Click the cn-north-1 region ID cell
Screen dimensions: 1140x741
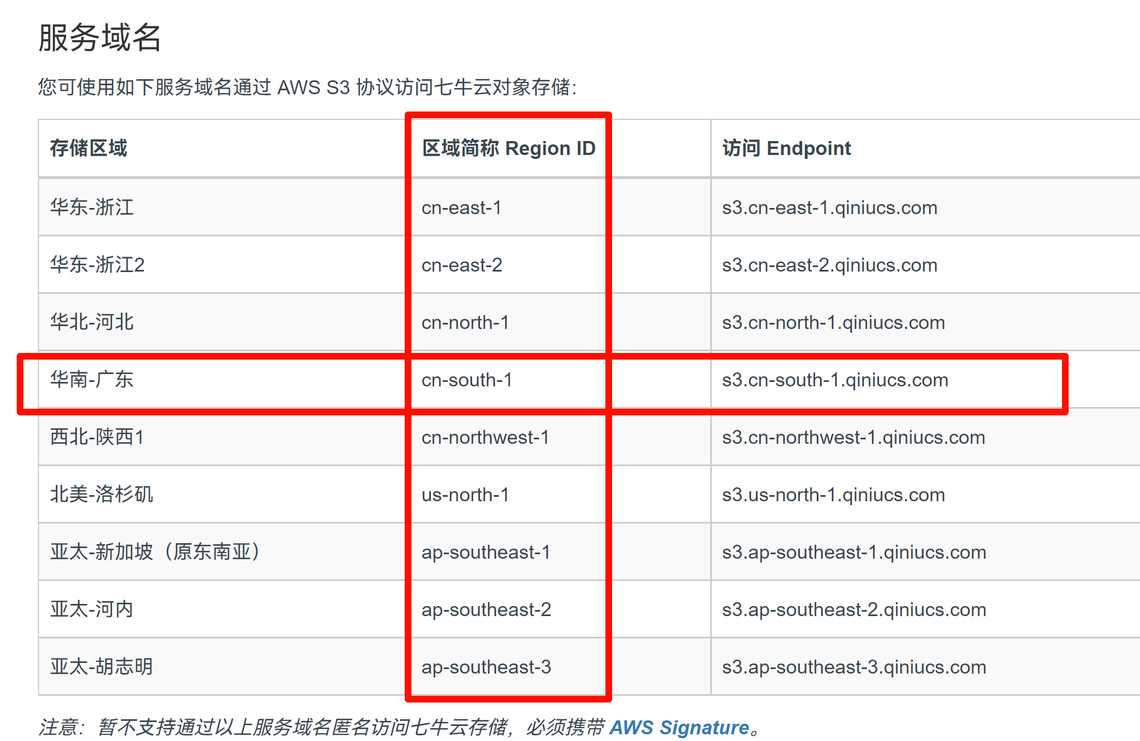(465, 323)
